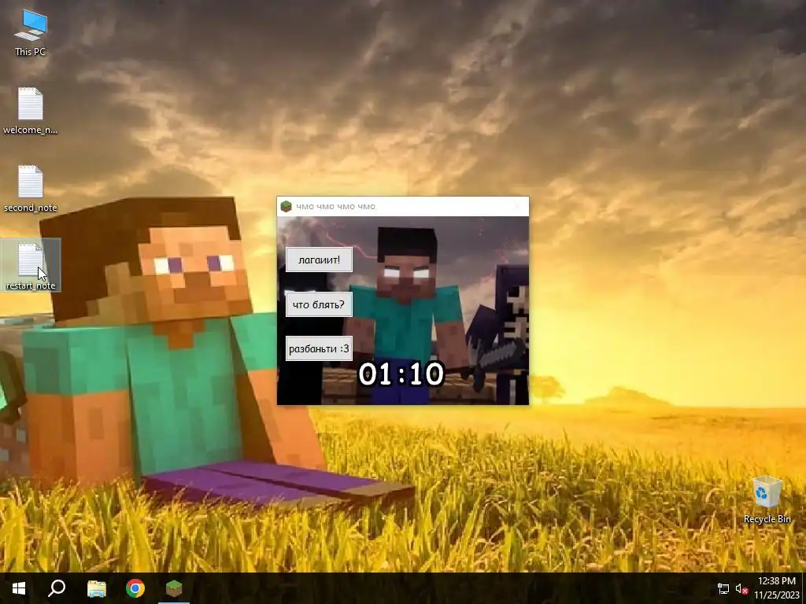This screenshot has width=806, height=604.
Task: Click the лагаиит! button
Action: point(319,260)
